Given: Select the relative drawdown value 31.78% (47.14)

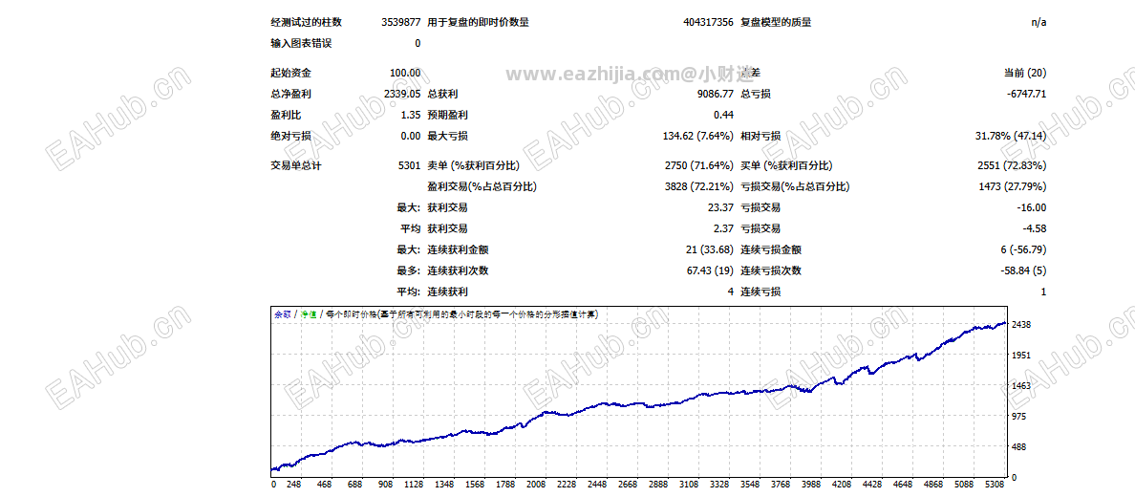Looking at the screenshot, I should coord(1011,137).
